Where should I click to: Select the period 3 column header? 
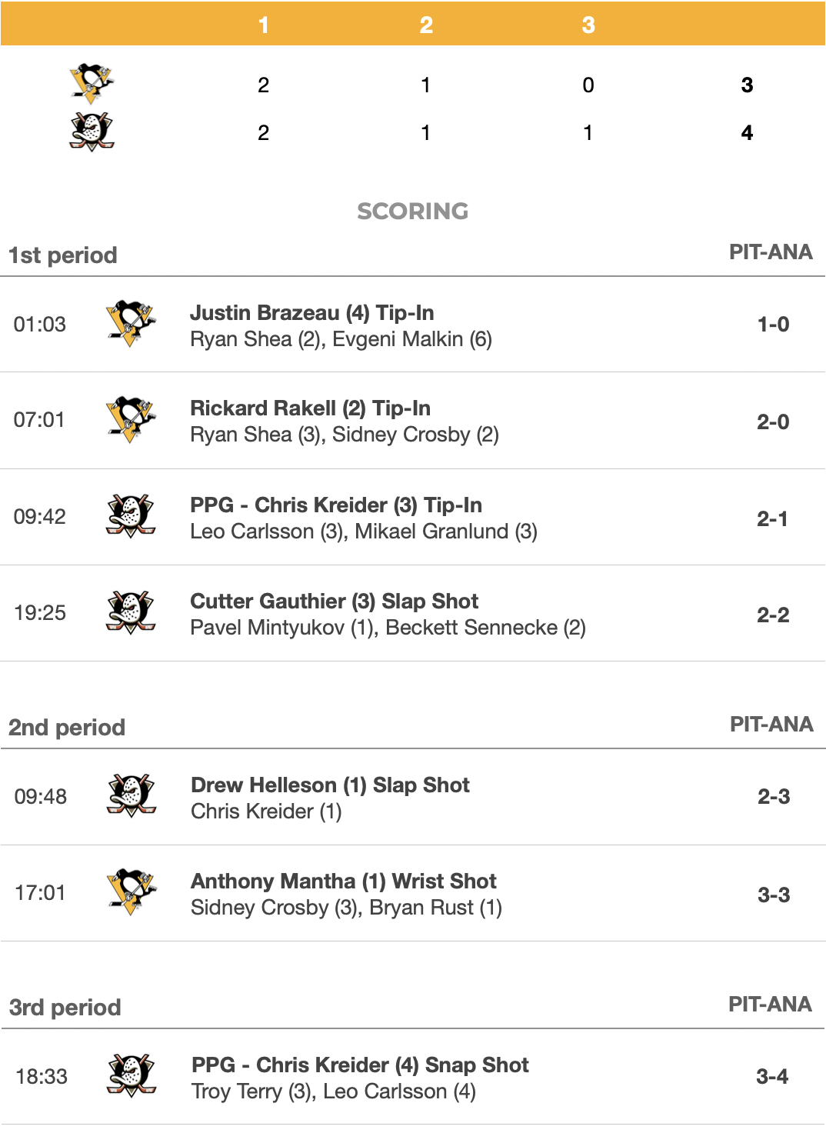588,25
